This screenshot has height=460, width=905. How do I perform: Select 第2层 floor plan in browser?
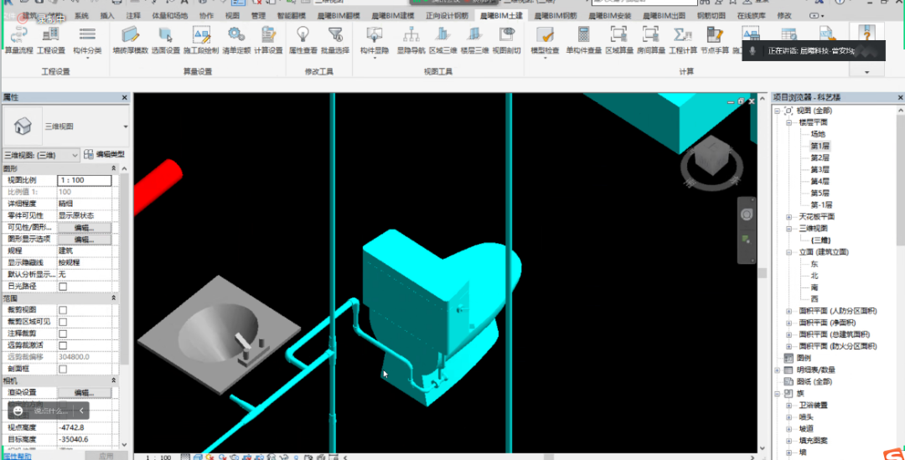point(820,158)
